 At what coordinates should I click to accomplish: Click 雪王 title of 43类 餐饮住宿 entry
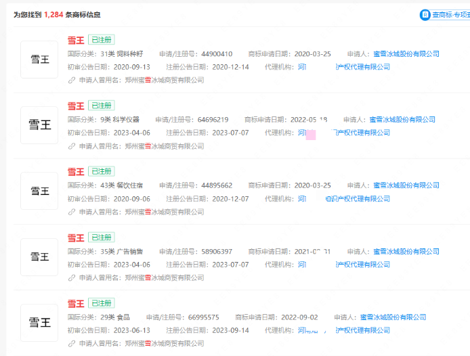pos(76,172)
